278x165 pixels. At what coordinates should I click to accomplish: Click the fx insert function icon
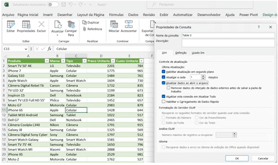coord(49,49)
